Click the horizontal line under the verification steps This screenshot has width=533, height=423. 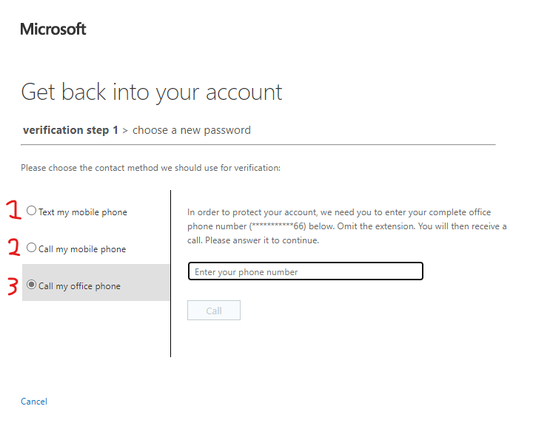click(x=259, y=144)
